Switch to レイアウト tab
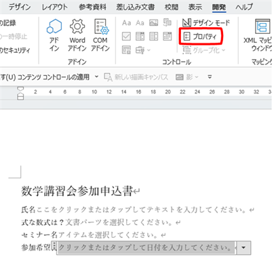Image resolution: width=274 pixels, height=263 pixels. 55,7
